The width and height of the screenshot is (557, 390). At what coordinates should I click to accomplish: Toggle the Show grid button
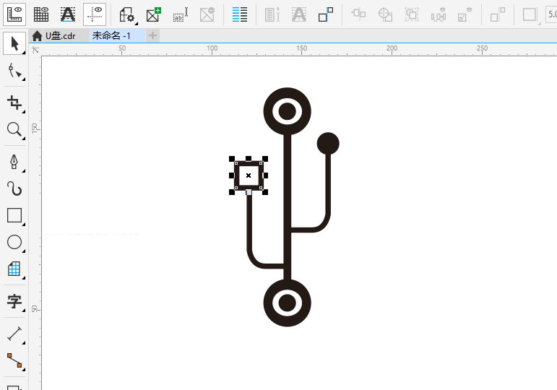(41, 14)
